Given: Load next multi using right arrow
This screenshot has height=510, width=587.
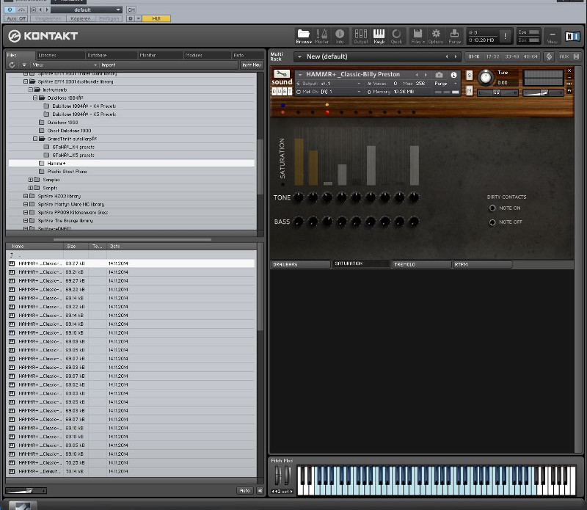Looking at the screenshot, I should pos(456,57).
